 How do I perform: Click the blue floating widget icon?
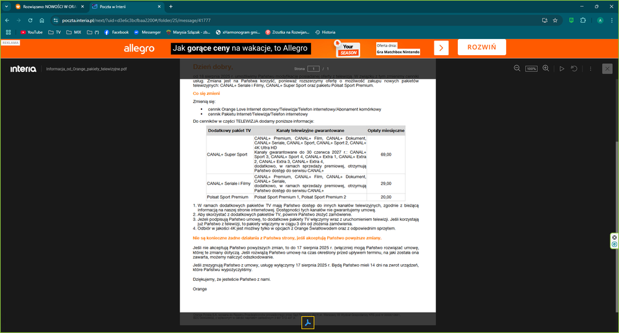click(614, 244)
